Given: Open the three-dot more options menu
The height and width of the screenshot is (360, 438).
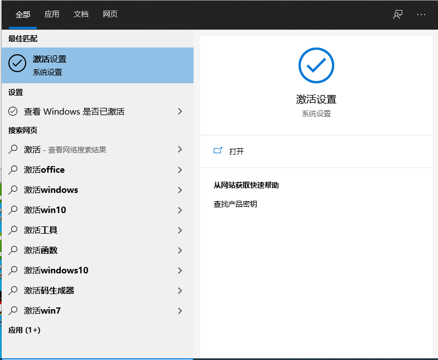Looking at the screenshot, I should pyautogui.click(x=421, y=15).
